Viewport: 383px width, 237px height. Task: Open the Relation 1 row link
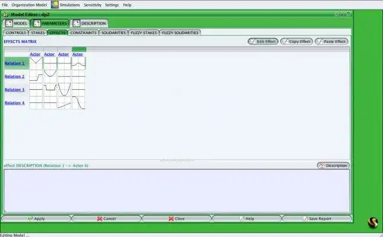point(14,63)
